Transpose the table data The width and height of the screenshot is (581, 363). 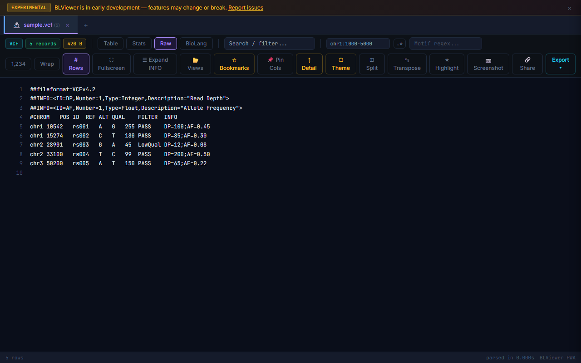point(407,64)
